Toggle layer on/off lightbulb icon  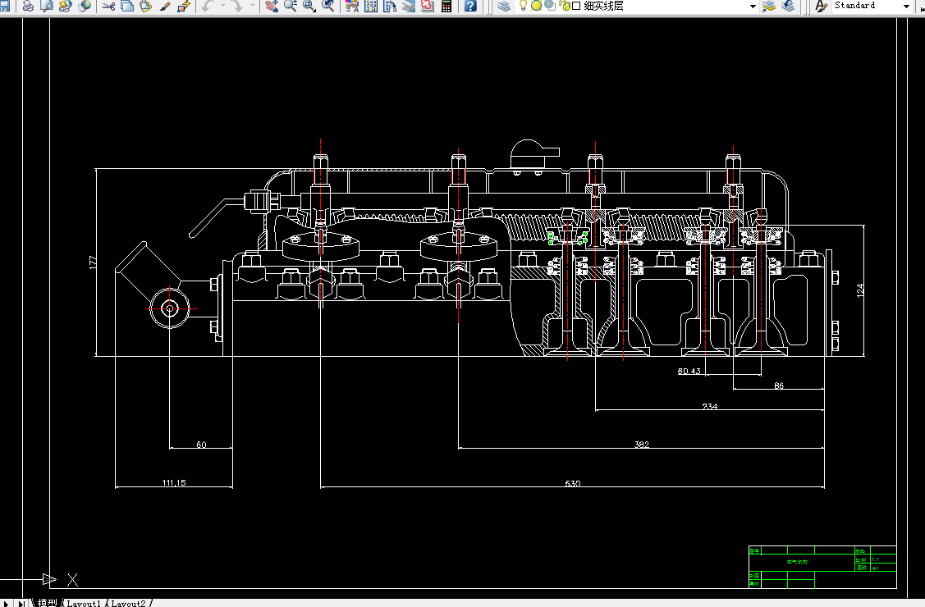tap(523, 6)
